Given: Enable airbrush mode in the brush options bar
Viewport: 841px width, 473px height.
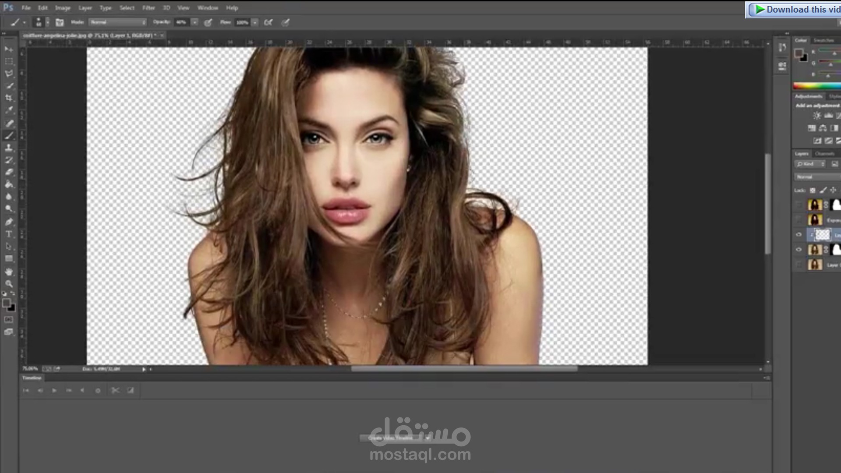Looking at the screenshot, I should (269, 22).
